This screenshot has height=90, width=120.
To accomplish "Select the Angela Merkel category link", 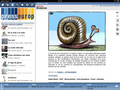I will point(53,79).
